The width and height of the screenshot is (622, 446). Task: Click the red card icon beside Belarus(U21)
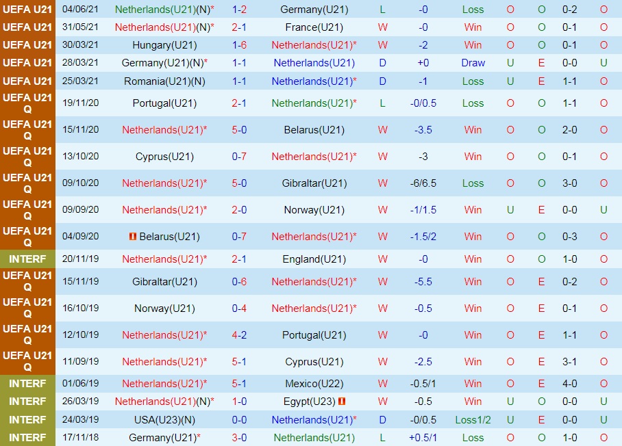[x=133, y=237]
